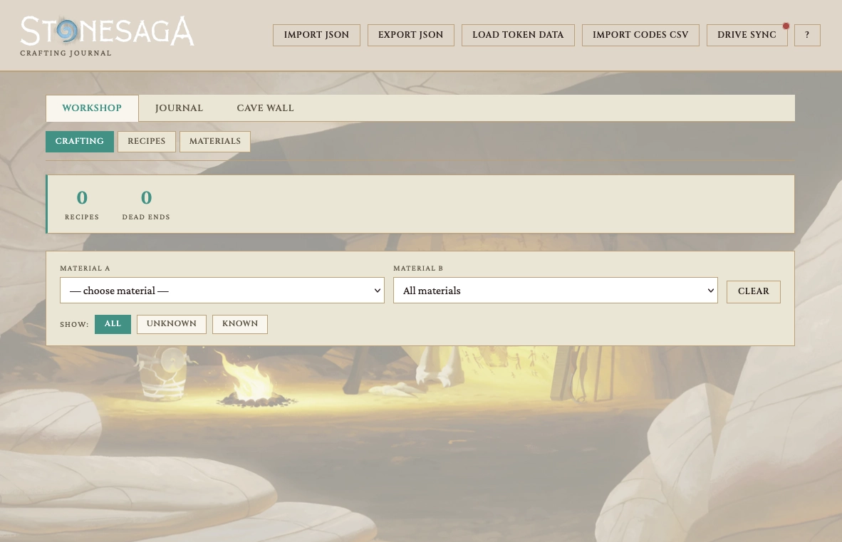Show all recipe combinations
This screenshot has height=542, width=842.
click(x=113, y=323)
